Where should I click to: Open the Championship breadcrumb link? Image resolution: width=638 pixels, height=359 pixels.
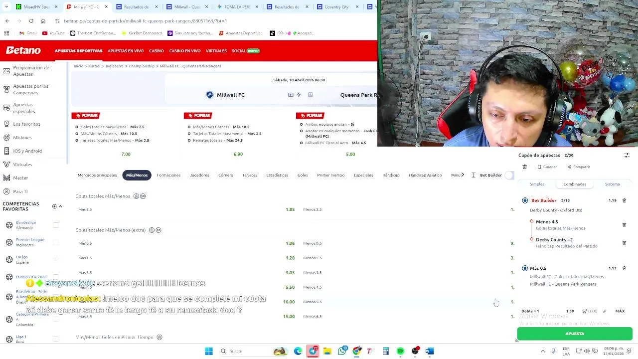142,66
